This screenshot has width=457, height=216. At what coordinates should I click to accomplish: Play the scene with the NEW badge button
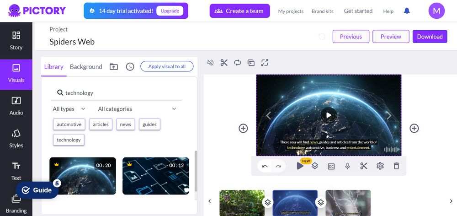pos(300,166)
